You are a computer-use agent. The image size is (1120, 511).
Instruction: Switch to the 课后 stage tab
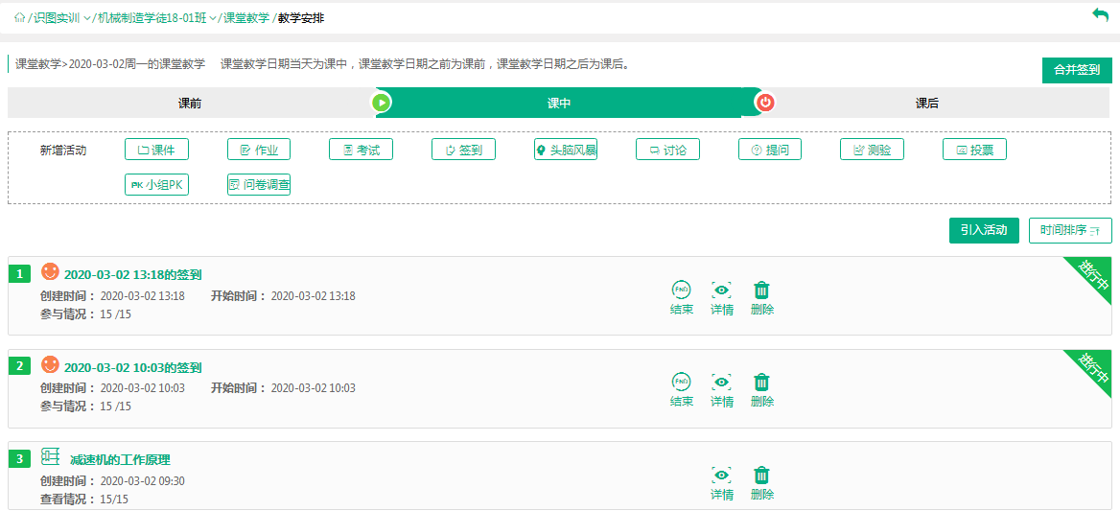[x=926, y=104]
